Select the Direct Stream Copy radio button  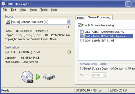(81, 68)
